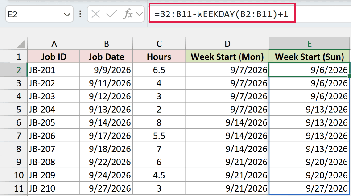This screenshot has height=196, width=351.
Task: Click Hours cell showing 8
Action: tap(159, 122)
